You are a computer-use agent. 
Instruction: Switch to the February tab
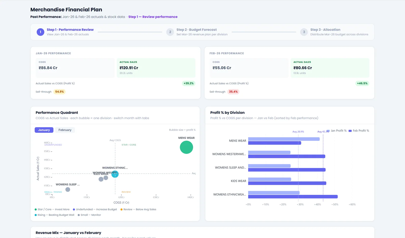[x=65, y=130]
